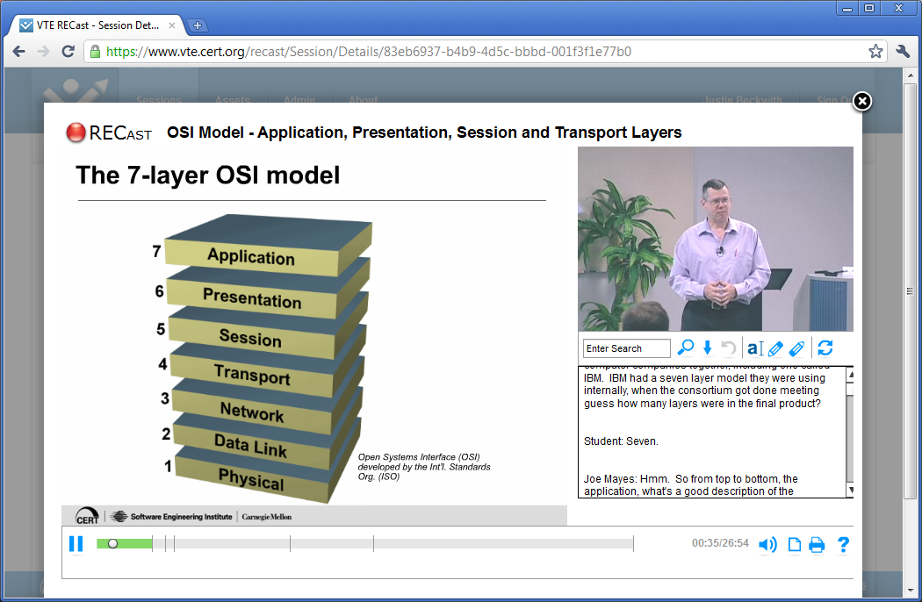Click the CERT logo in the slide footer
Viewport: 922px width, 602px height.
click(88, 516)
